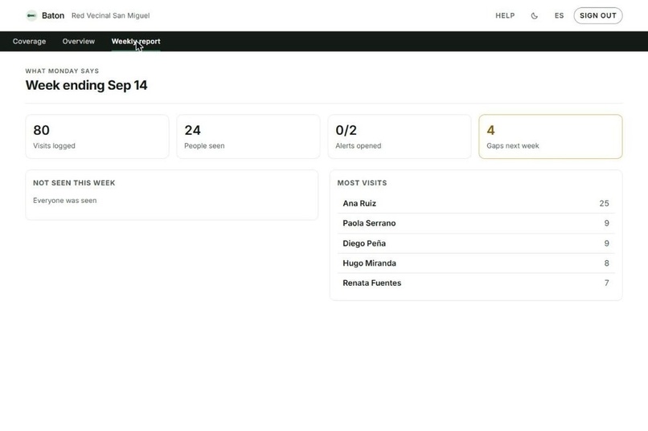Open the People seen card showing 24
Image resolution: width=648 pixels, height=431 pixels.
pos(248,136)
